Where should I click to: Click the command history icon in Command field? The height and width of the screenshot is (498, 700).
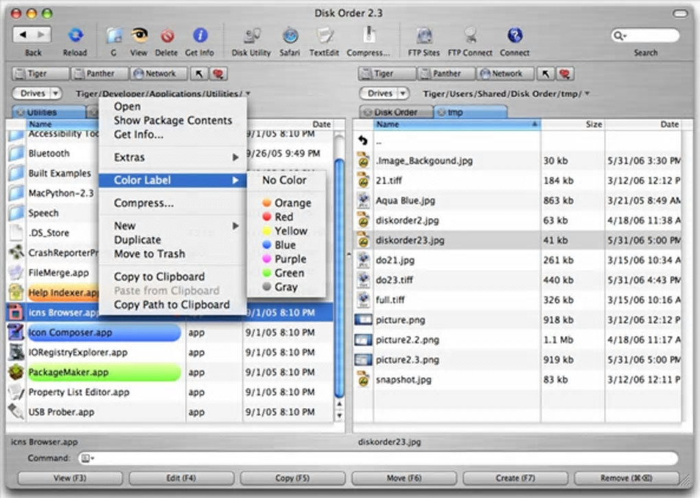[86, 458]
